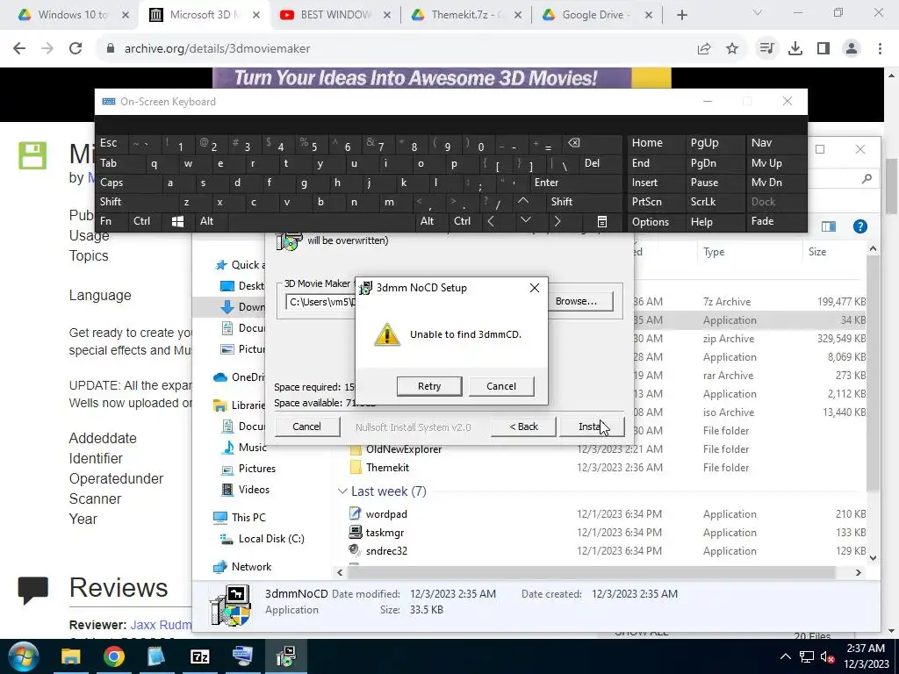The image size is (899, 674).
Task: Open Google Chrome from the taskbar
Action: click(x=114, y=656)
